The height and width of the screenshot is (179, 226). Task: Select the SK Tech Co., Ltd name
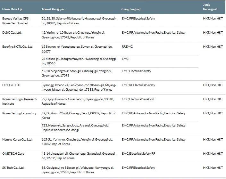[13, 167]
